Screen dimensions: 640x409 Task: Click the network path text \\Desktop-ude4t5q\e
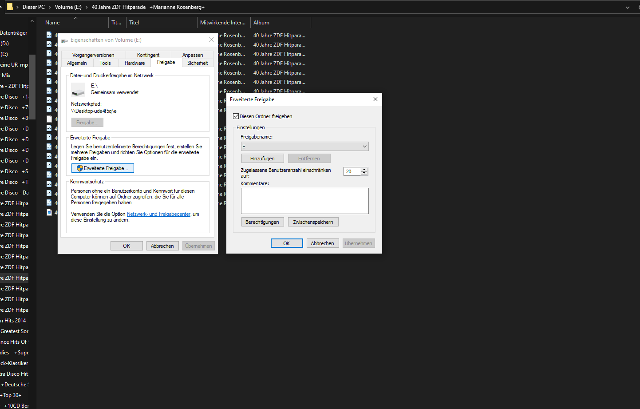pos(94,111)
